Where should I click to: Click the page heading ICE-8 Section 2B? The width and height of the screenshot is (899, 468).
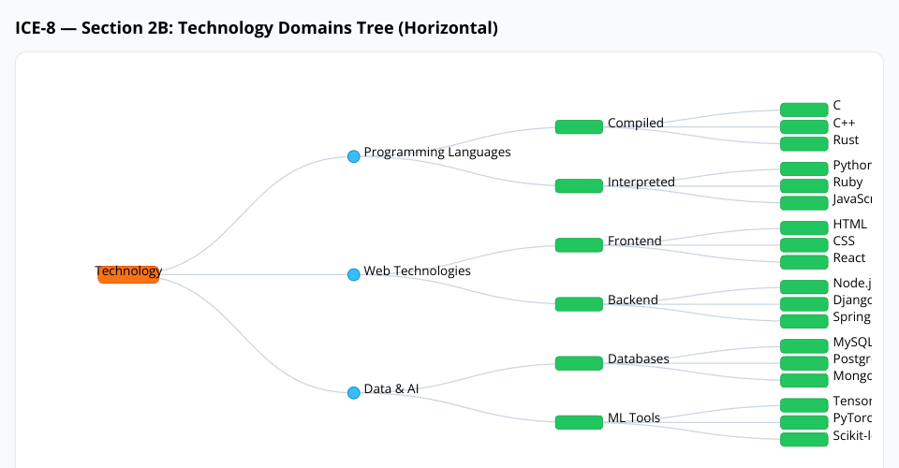(256, 28)
